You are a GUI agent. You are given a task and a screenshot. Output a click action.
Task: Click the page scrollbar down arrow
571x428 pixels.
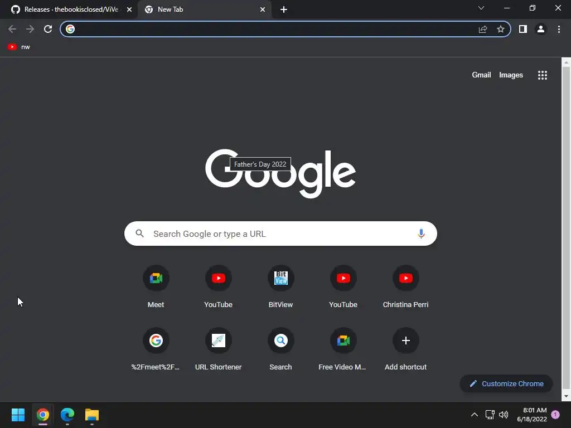pyautogui.click(x=566, y=396)
